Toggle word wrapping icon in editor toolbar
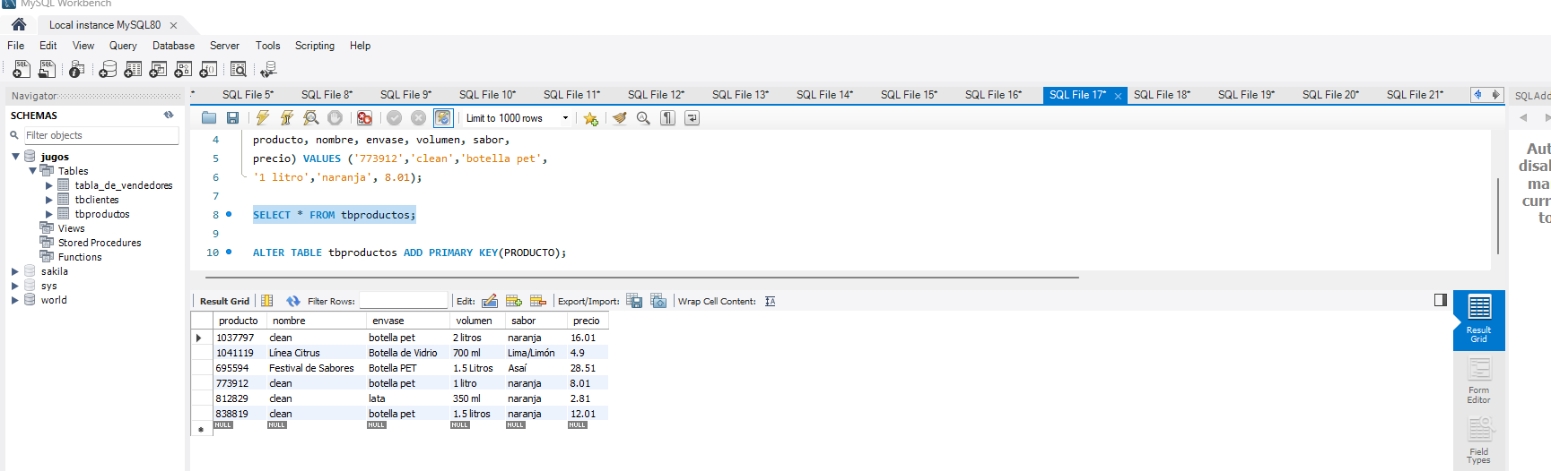This screenshot has width=1551, height=471. click(x=692, y=117)
